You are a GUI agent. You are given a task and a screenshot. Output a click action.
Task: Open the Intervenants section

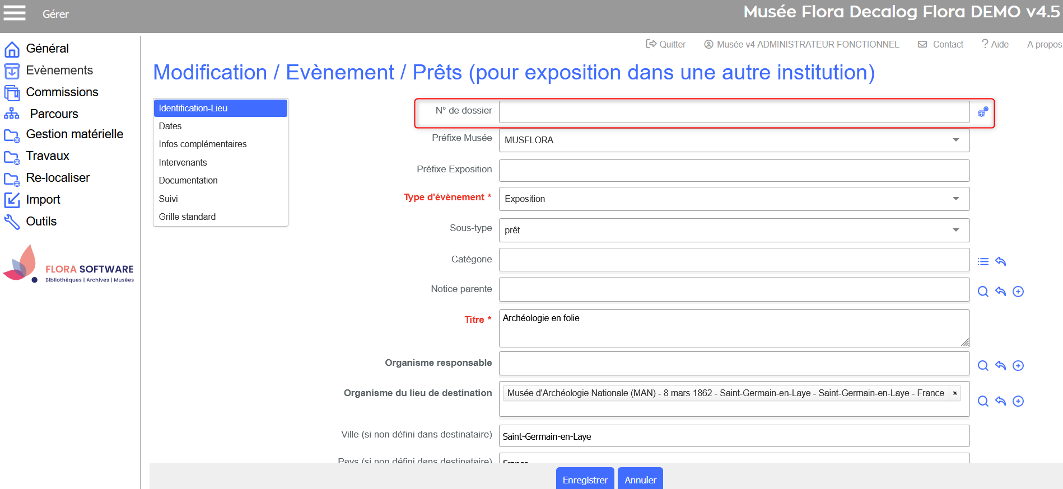point(183,163)
